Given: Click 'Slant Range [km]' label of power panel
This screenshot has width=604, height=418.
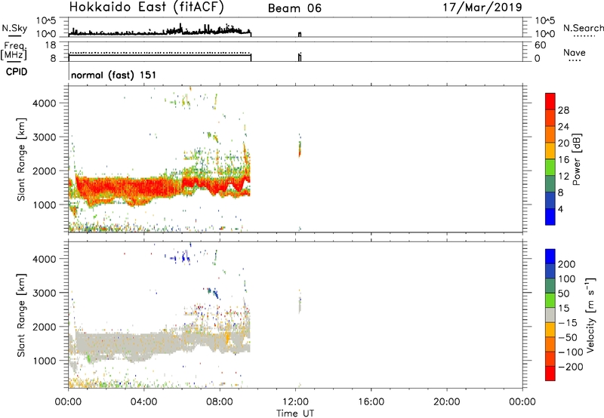Looking at the screenshot, I should point(21,159).
